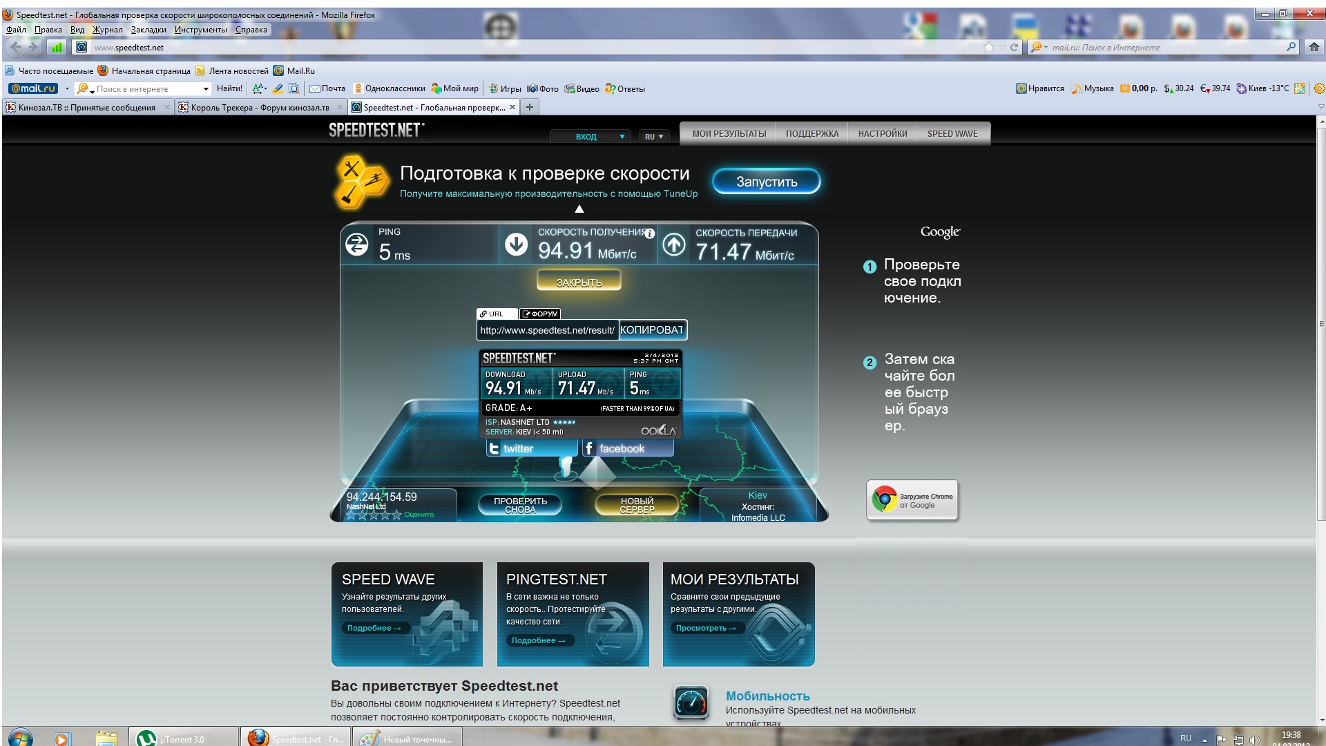Open the URL history dropdown arrow
This screenshot has width=1326, height=746.
pos(1002,47)
